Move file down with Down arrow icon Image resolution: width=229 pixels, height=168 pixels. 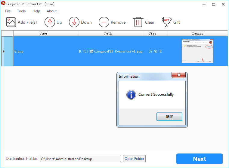(x=74, y=22)
